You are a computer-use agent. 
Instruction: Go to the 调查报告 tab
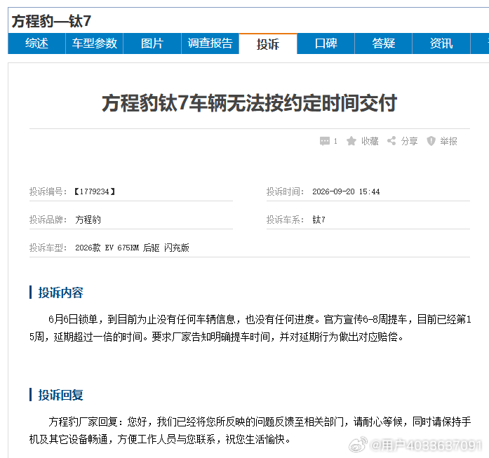(x=210, y=43)
